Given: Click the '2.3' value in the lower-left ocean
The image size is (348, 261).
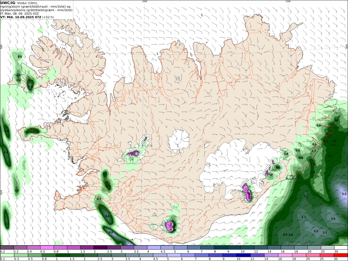Looking at the screenshot, I should click(x=7, y=224).
